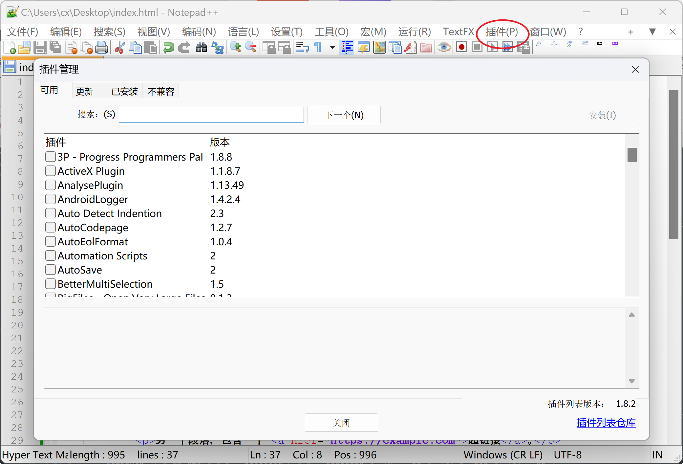Click the Monitoring eye icon
This screenshot has width=683, height=464.
(444, 48)
